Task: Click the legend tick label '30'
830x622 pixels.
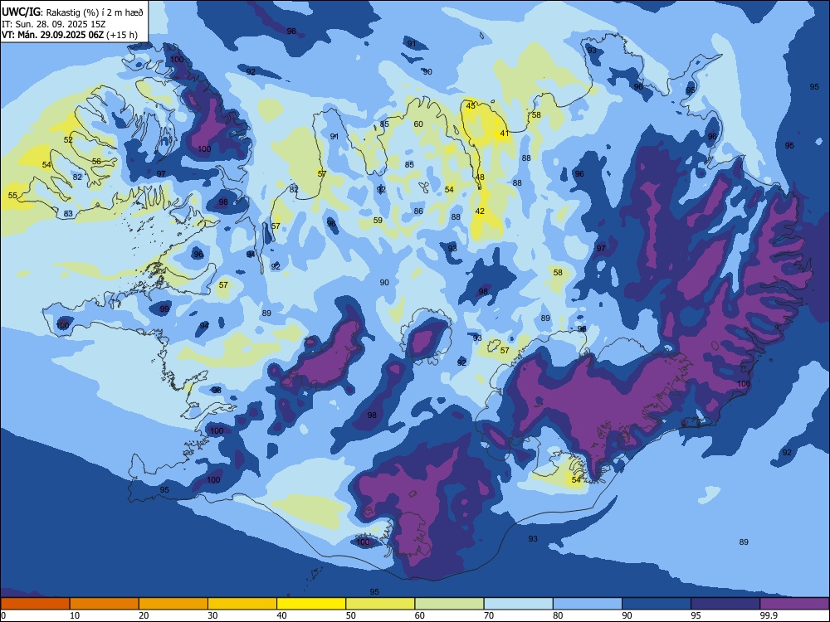Action: [212, 615]
